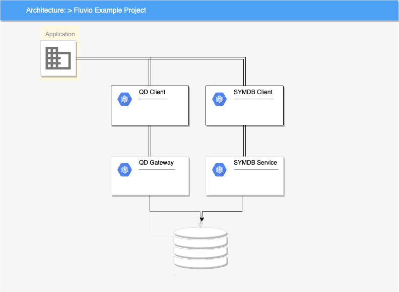
Task: Select the top disk of database stack
Action: coord(200,234)
